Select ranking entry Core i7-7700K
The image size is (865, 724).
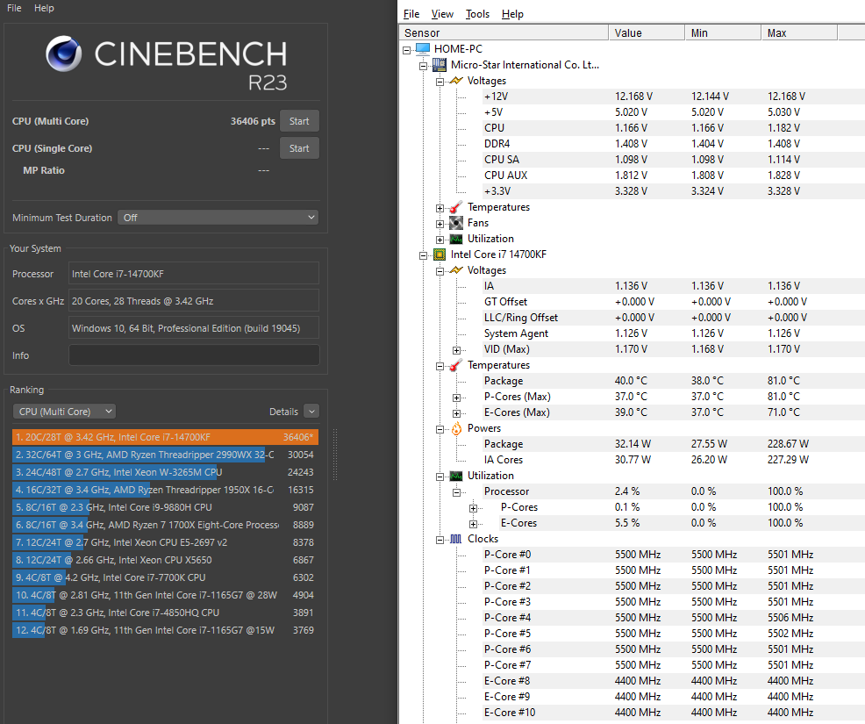tap(165, 577)
